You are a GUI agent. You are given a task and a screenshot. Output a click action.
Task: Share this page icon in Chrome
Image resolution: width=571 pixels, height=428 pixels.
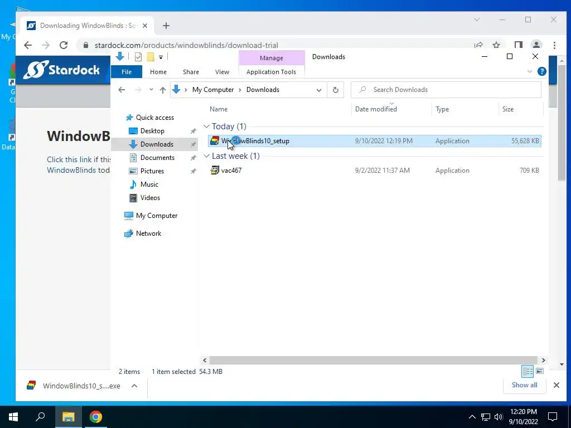478,45
